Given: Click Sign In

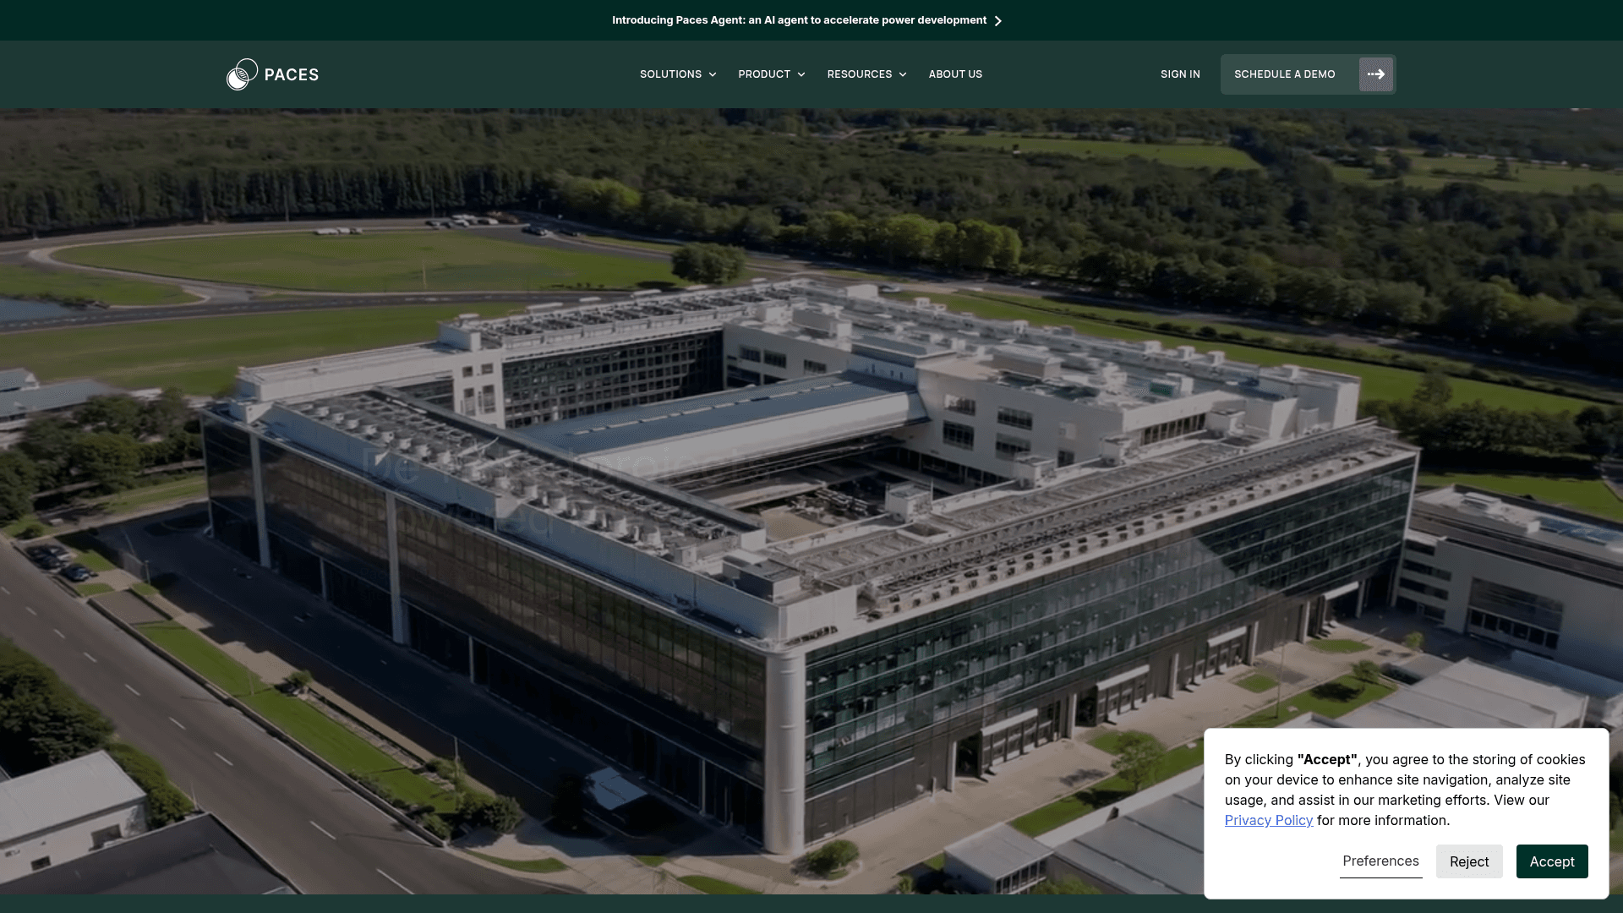Looking at the screenshot, I should [x=1180, y=74].
